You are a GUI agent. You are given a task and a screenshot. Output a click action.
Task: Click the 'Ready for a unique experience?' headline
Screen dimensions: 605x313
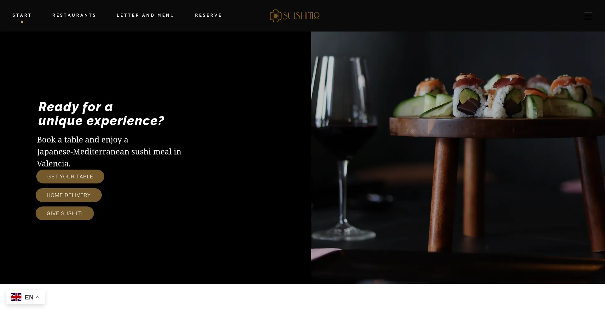pyautogui.click(x=101, y=114)
